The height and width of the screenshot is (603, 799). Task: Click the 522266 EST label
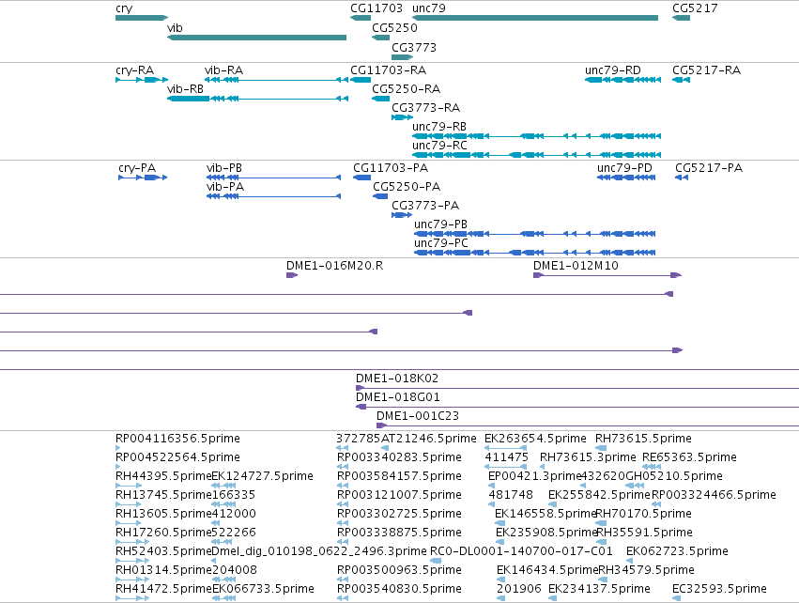pos(234,533)
